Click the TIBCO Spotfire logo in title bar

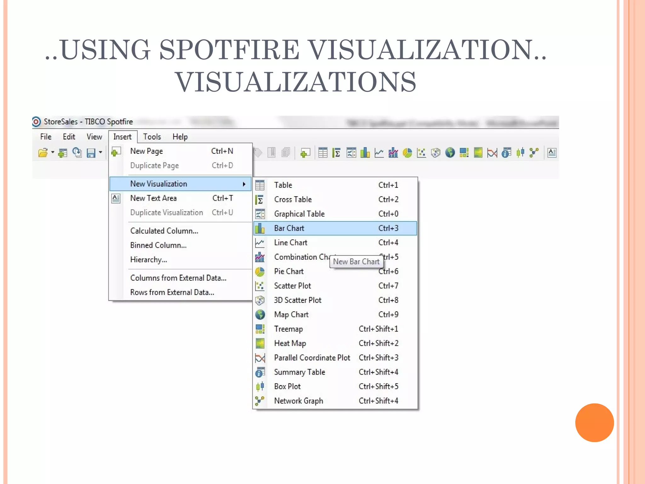[x=37, y=122]
